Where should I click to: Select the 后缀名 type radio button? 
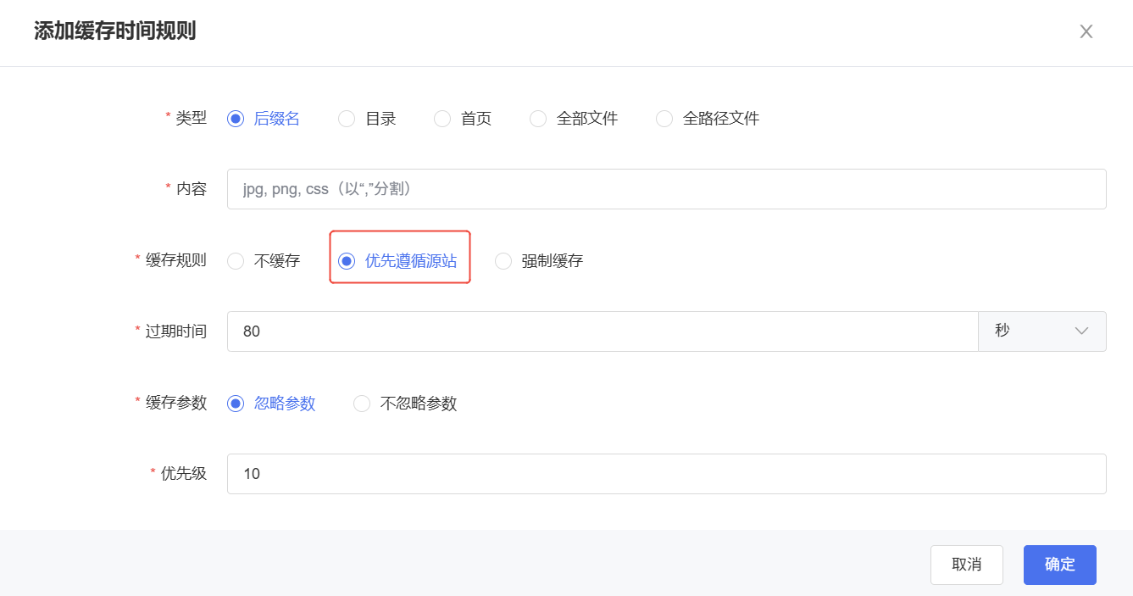pos(234,119)
